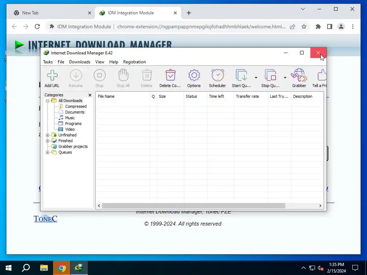The height and width of the screenshot is (275, 367).
Task: Open the Stop Queue dropdown arrow
Action: point(285,78)
